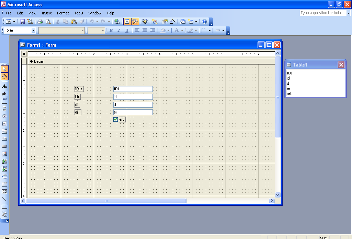Open the Properties sheet icon
352x239 pixels.
click(x=165, y=22)
